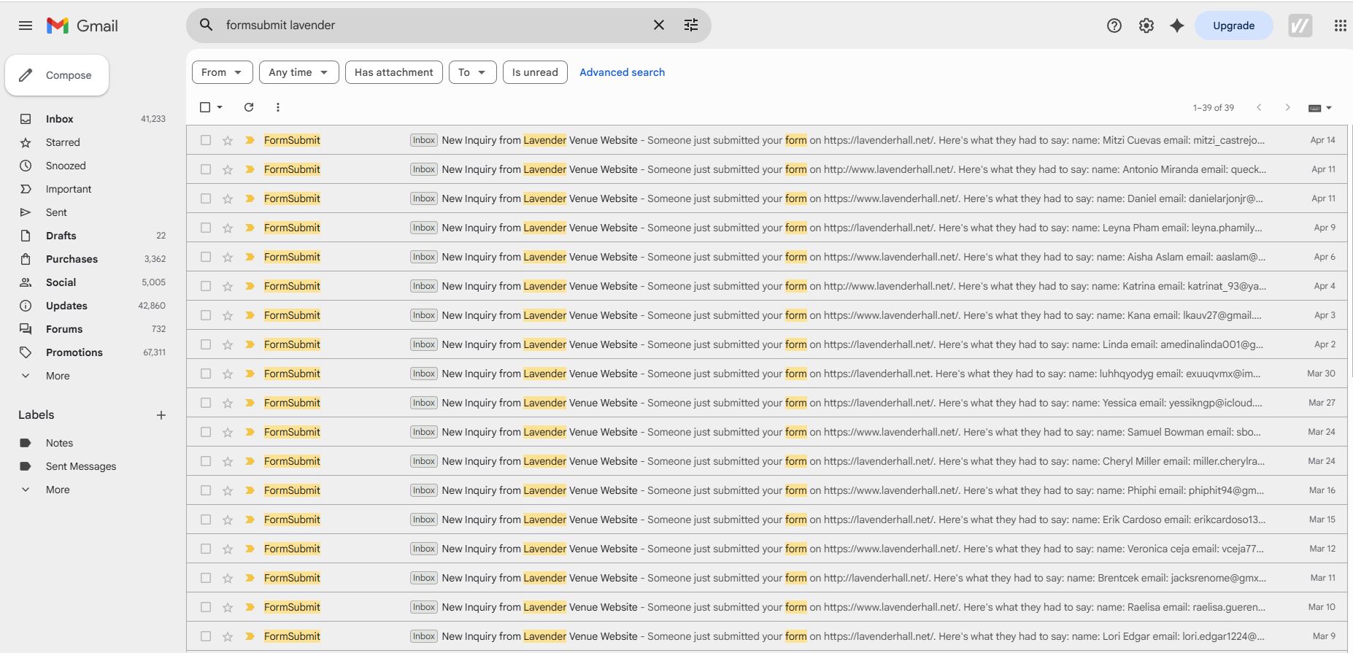The height and width of the screenshot is (653, 1353).
Task: Expand More under Labels
Action: pyautogui.click(x=58, y=490)
